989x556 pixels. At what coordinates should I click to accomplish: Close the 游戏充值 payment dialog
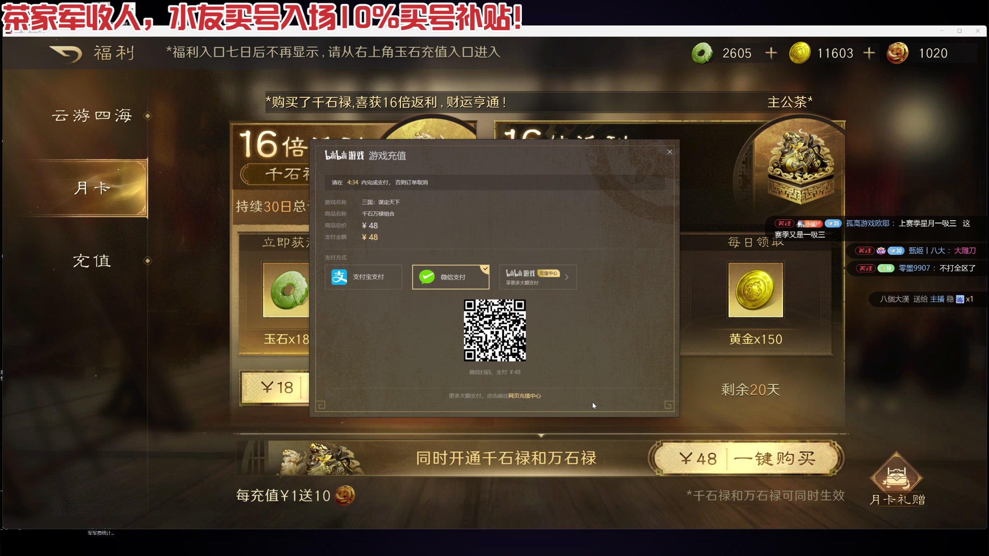670,152
